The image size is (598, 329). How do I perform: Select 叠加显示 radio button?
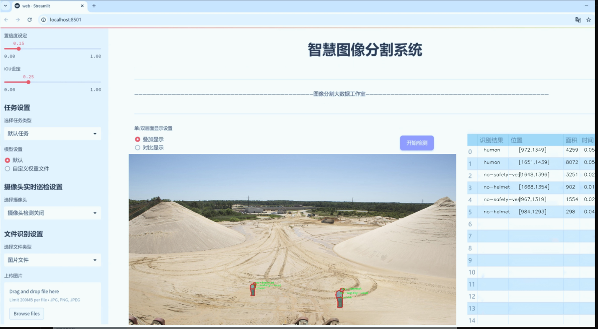pos(137,139)
